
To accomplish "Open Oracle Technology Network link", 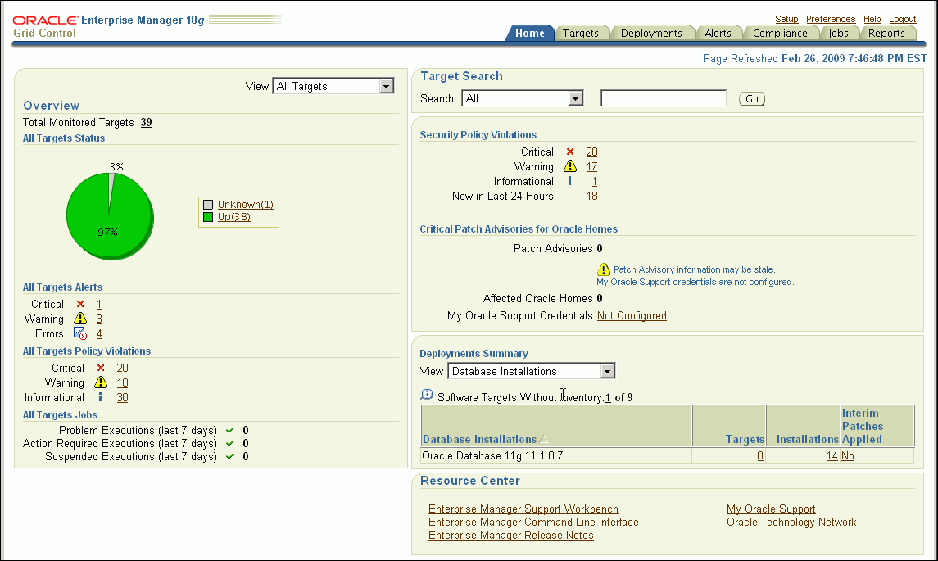I will click(791, 523).
